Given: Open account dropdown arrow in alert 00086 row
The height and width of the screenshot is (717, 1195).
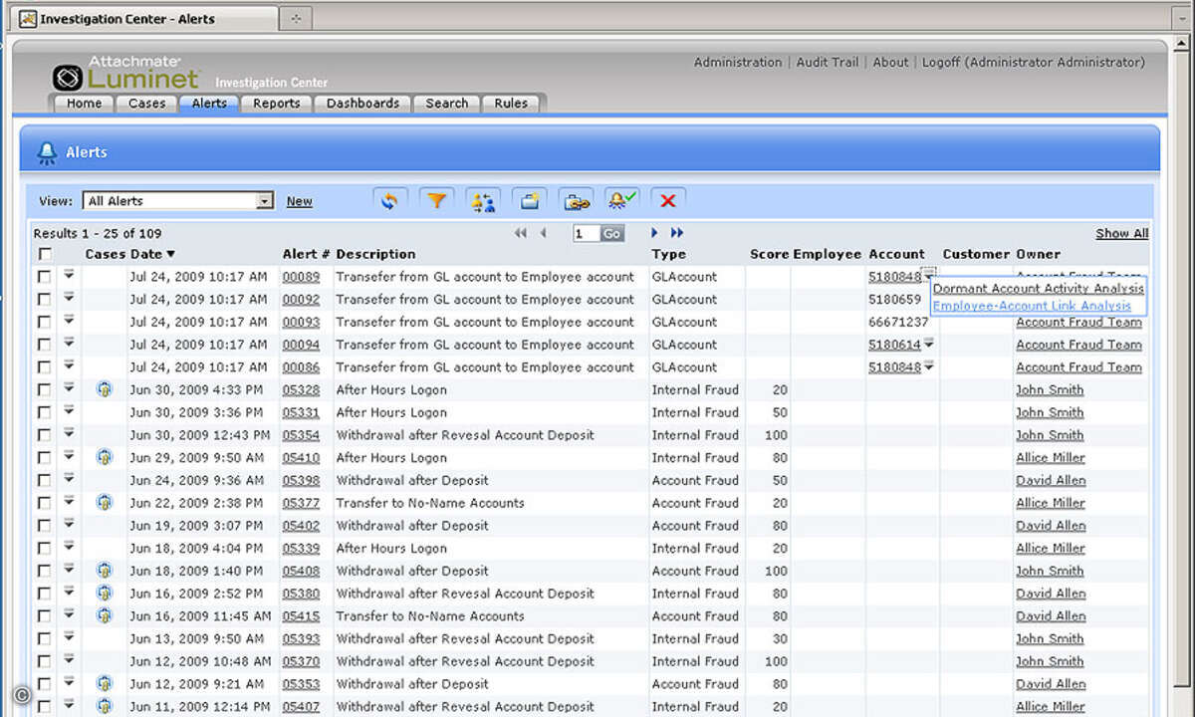Looking at the screenshot, I should click(x=929, y=366).
